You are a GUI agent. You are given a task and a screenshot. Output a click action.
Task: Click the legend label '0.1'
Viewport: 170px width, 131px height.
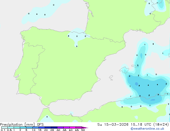pyautogui.click(x=3, y=130)
